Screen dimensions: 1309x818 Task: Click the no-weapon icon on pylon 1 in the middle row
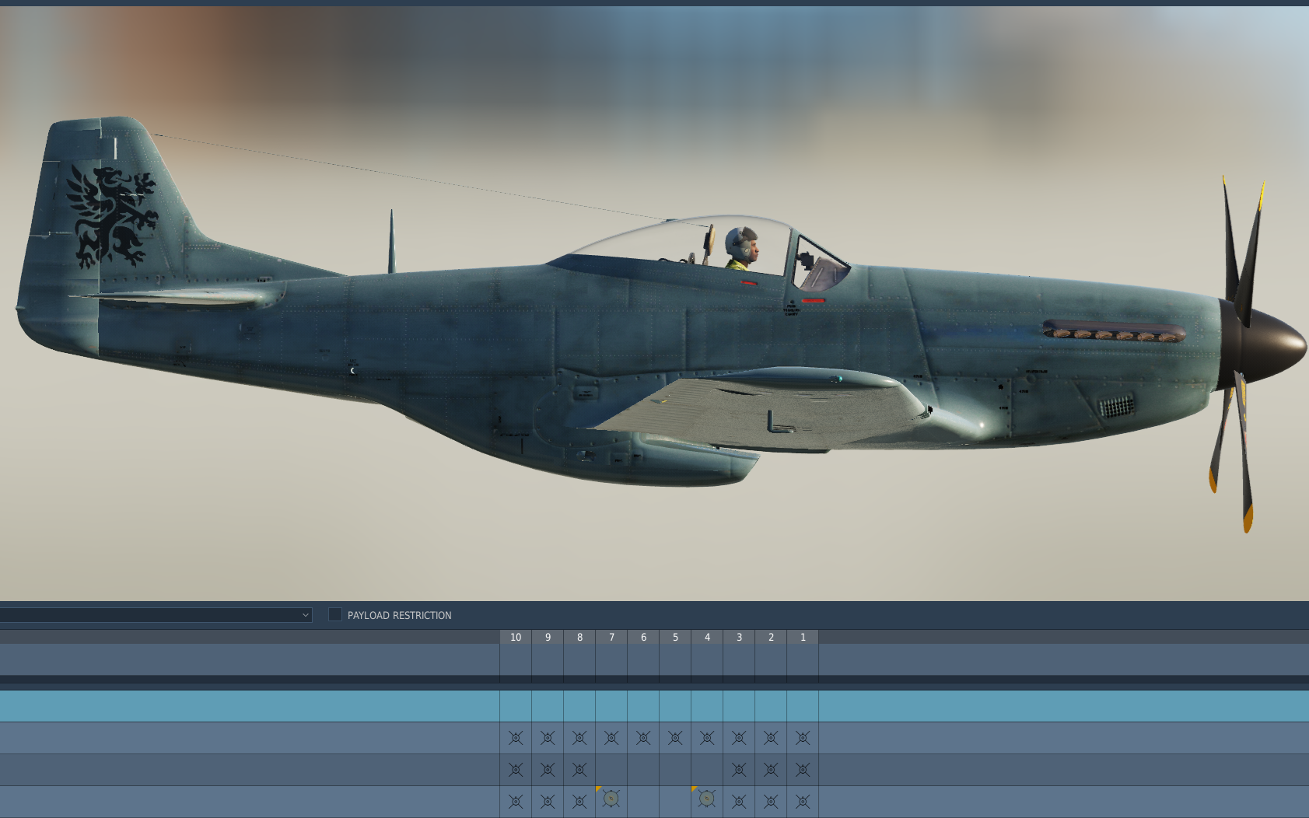[x=803, y=769]
